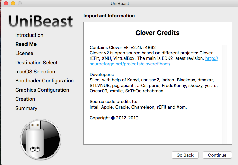238x165 pixels.
Task: Select the Introduction step in sidebar
Action: pyautogui.click(x=29, y=35)
